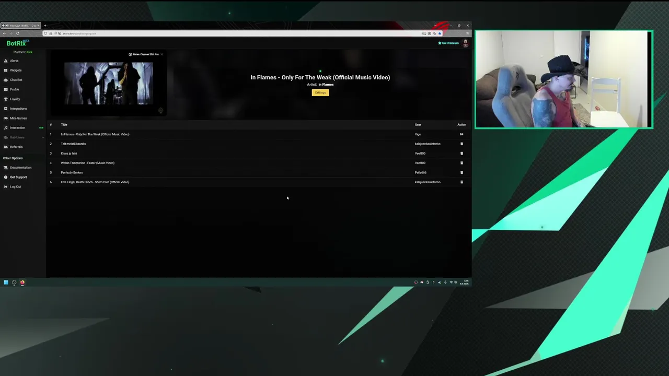Click the Referrals people icon
This screenshot has width=669, height=376.
(6, 147)
